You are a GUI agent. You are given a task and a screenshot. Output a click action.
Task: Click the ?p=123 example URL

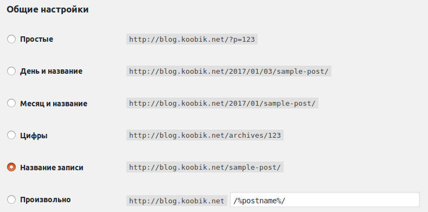[192, 39]
